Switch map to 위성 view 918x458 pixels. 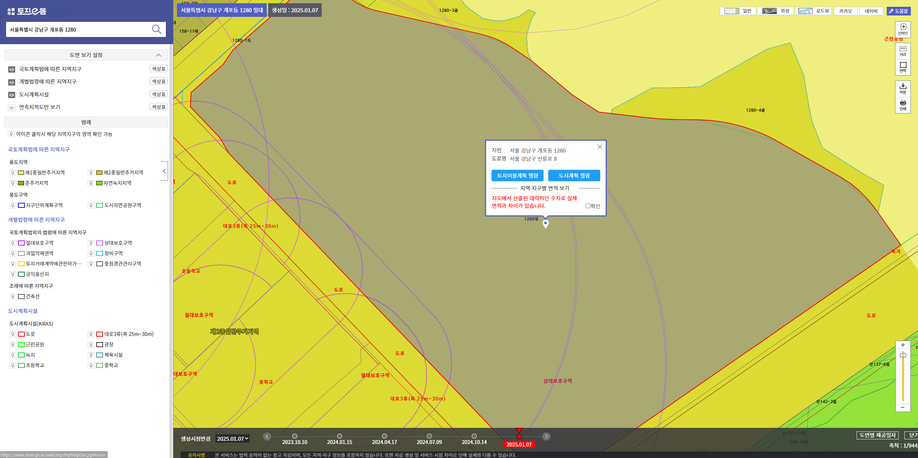(x=776, y=11)
